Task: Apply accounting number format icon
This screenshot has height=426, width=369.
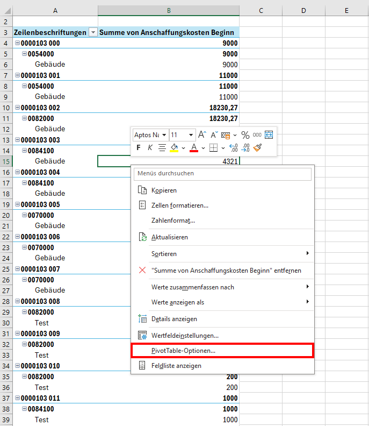Action: [226, 135]
